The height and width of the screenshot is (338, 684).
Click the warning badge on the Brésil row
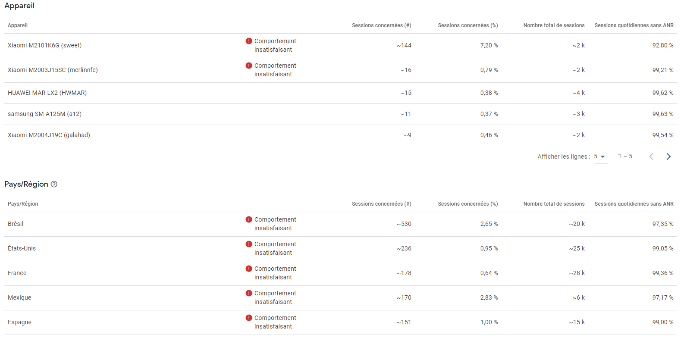(248, 219)
